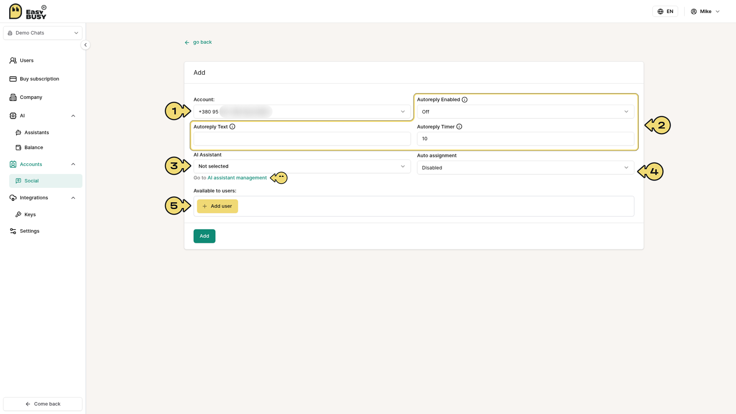Click the Assistants robot icon
Screen dimensions: 736x414
pos(18,133)
